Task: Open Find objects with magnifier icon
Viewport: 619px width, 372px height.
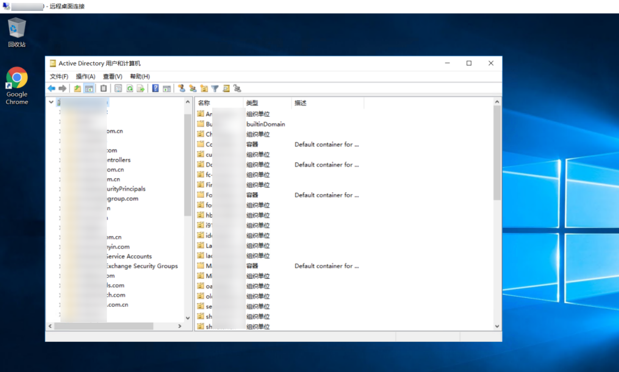Action: coord(226,88)
